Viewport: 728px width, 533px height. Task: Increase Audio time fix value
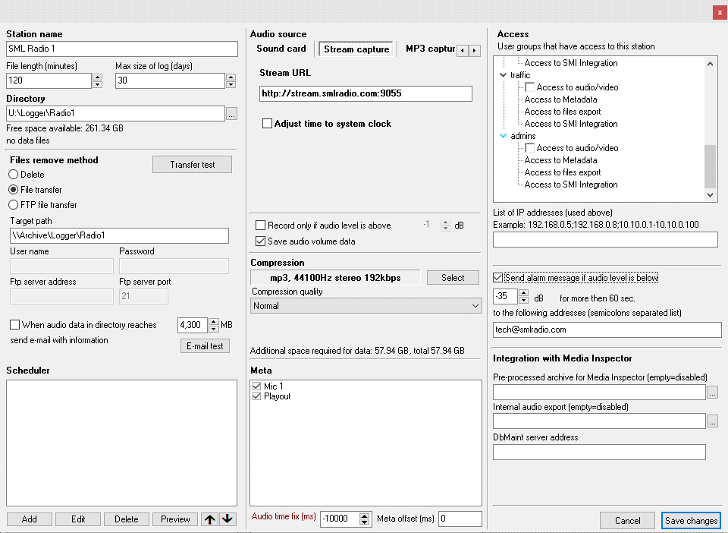coord(365,516)
